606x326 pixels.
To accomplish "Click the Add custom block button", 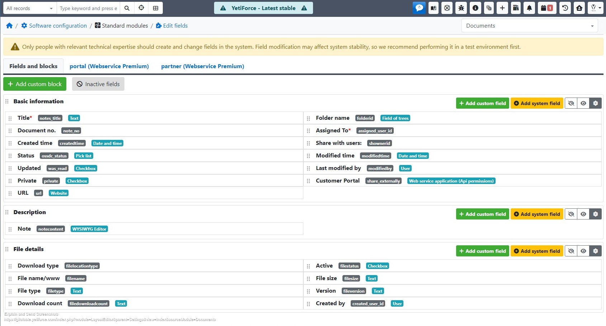I will 35,84.
